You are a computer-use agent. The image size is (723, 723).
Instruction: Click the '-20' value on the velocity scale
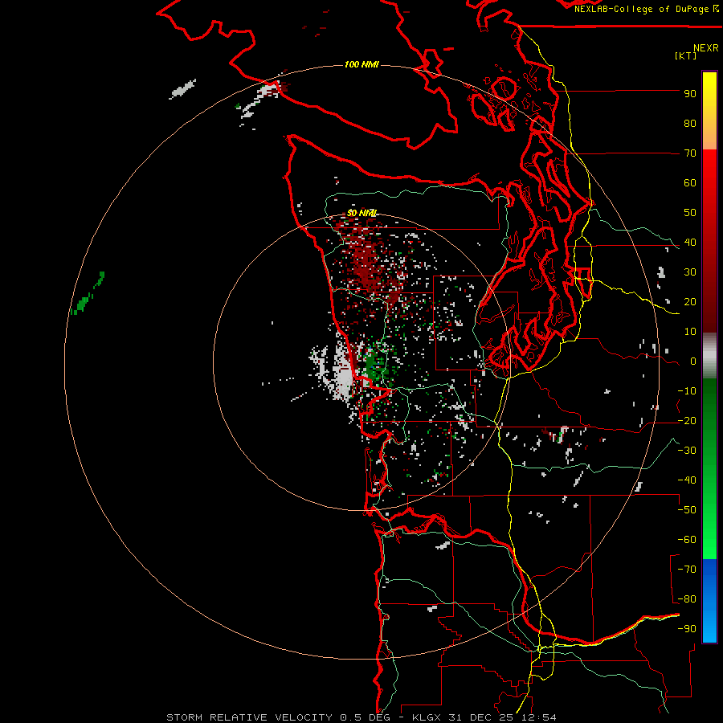tap(687, 421)
